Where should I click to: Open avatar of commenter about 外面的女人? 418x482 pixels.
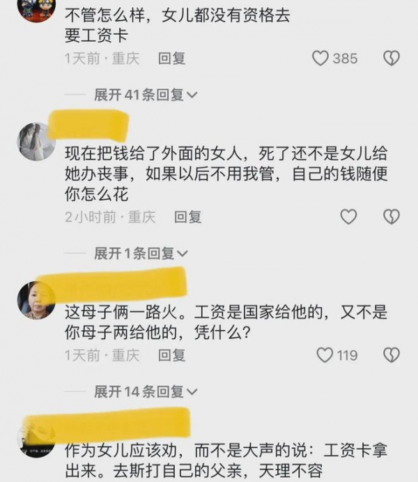(x=36, y=141)
